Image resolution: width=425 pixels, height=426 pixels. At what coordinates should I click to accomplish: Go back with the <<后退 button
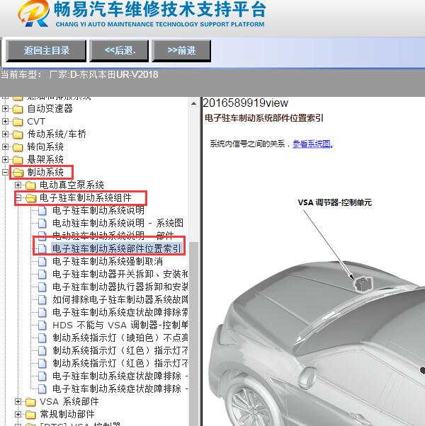pyautogui.click(x=119, y=51)
